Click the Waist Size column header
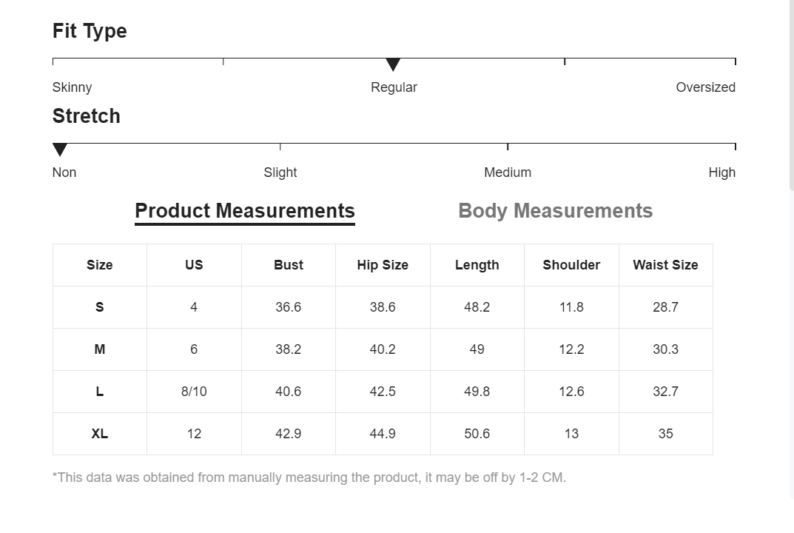Image resolution: width=794 pixels, height=533 pixels. coord(665,265)
